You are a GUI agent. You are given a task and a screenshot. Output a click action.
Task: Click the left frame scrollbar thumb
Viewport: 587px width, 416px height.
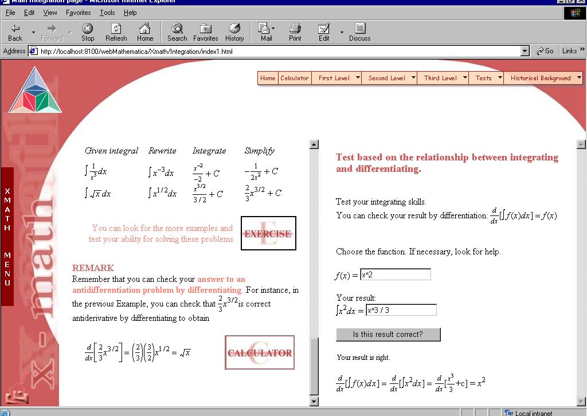pyautogui.click(x=314, y=366)
